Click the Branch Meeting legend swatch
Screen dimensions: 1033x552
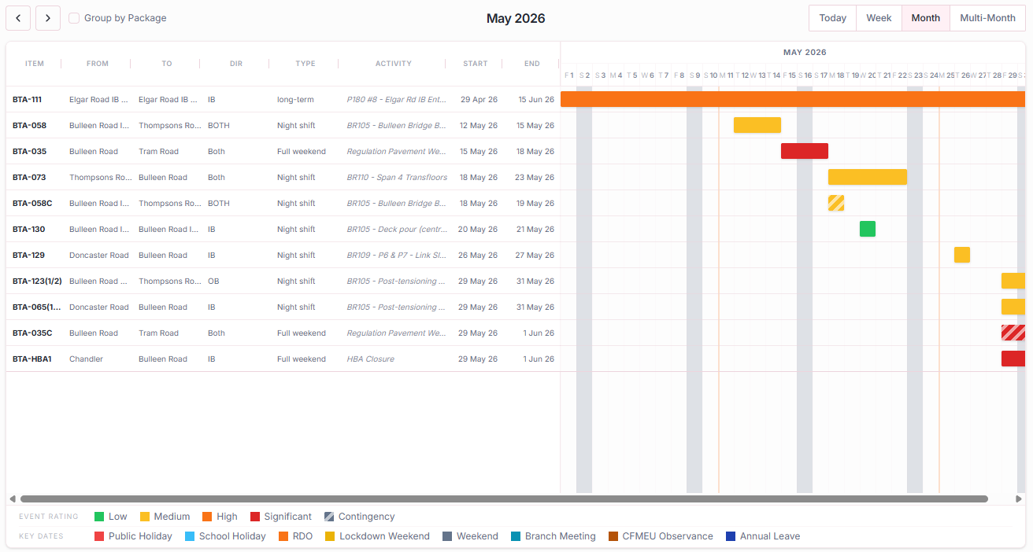point(516,536)
